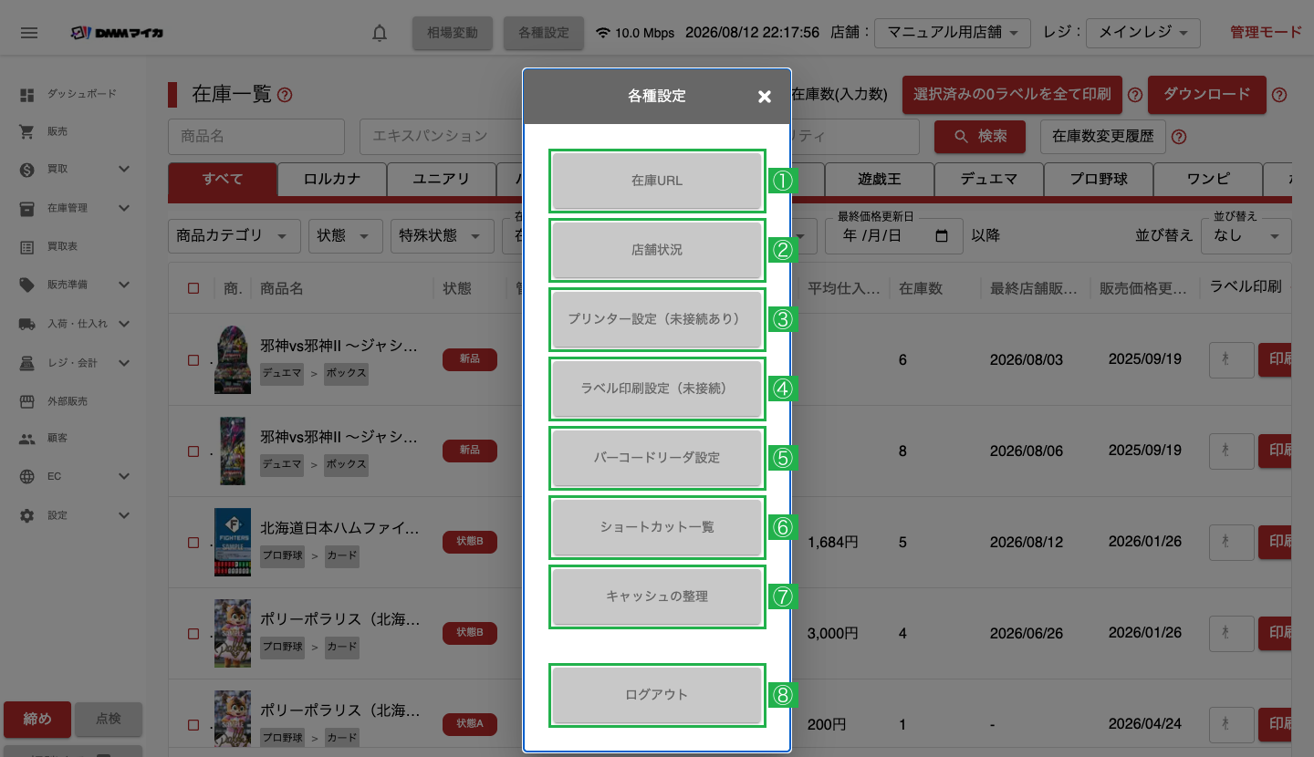This screenshot has height=757, width=1314.
Task: Click the 外部販売 storefront icon
Action: point(27,400)
